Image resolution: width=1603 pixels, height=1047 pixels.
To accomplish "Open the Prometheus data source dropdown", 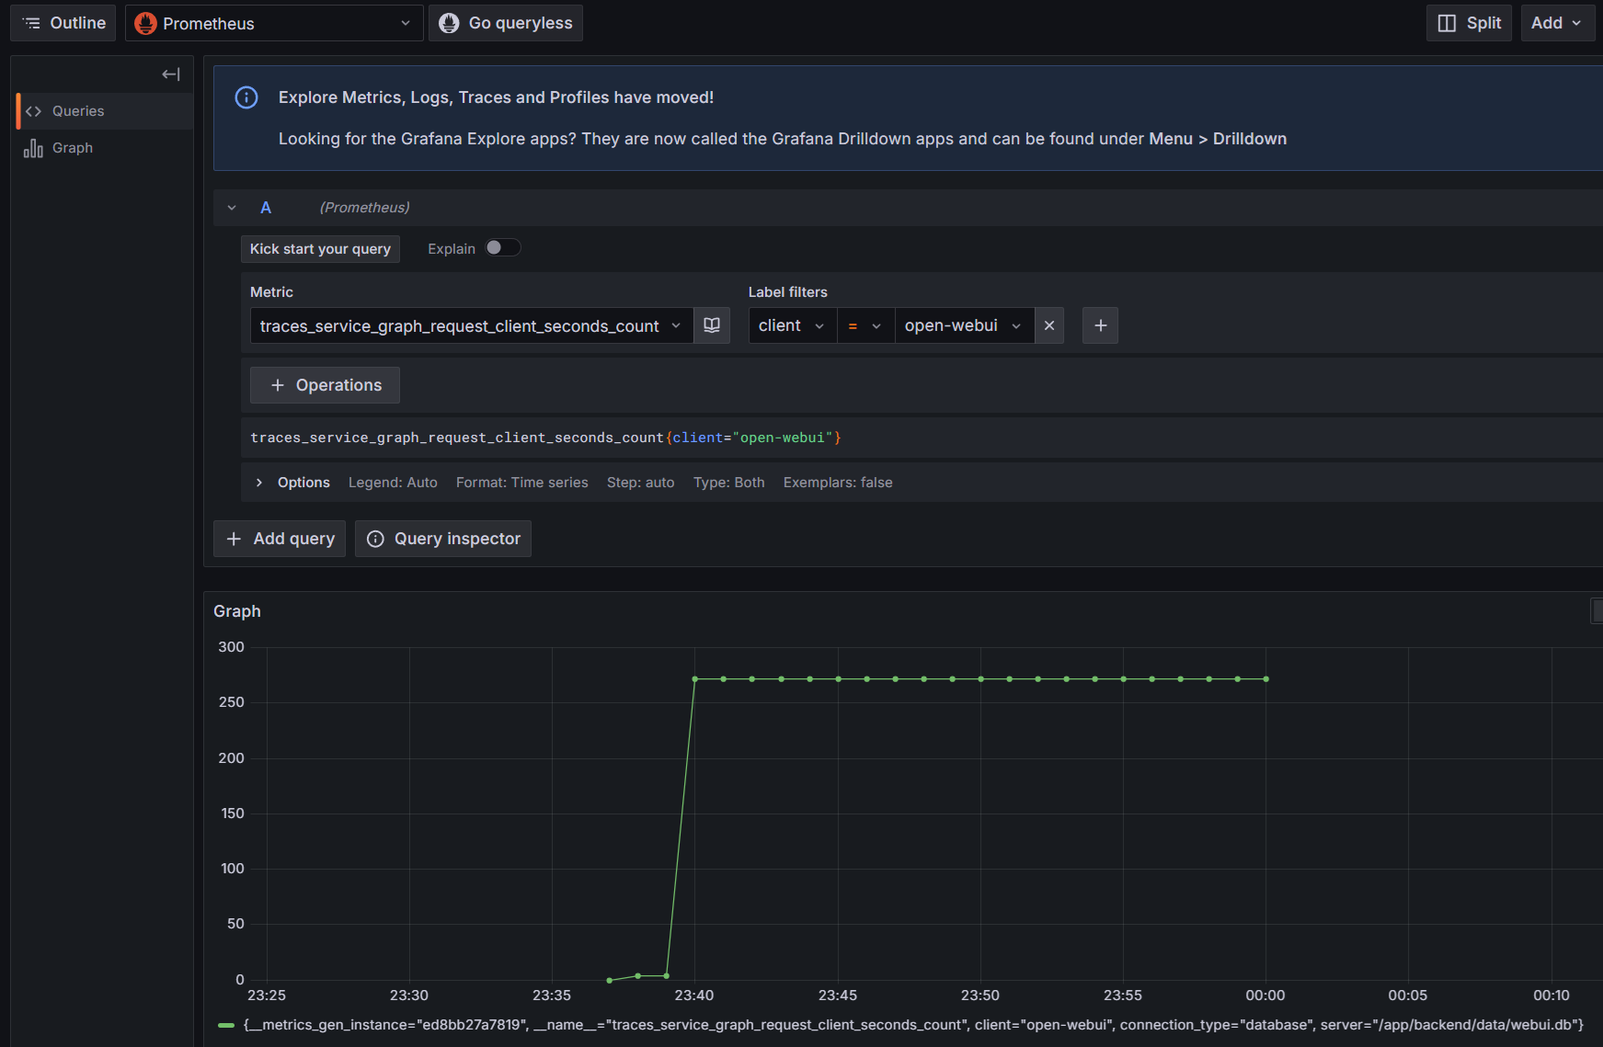I will pyautogui.click(x=274, y=23).
